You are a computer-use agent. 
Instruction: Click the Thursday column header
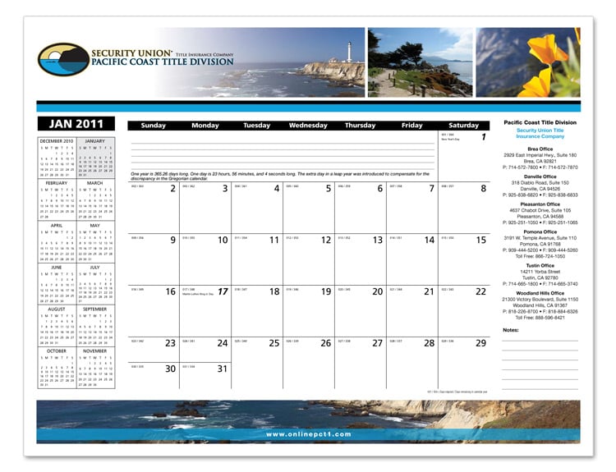(361, 126)
